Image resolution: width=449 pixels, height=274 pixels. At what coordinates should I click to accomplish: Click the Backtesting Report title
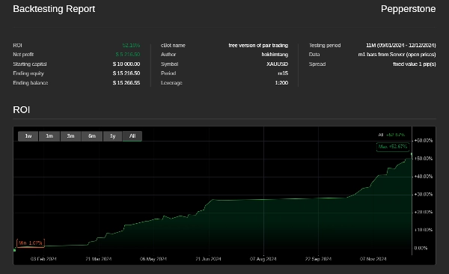tap(54, 9)
